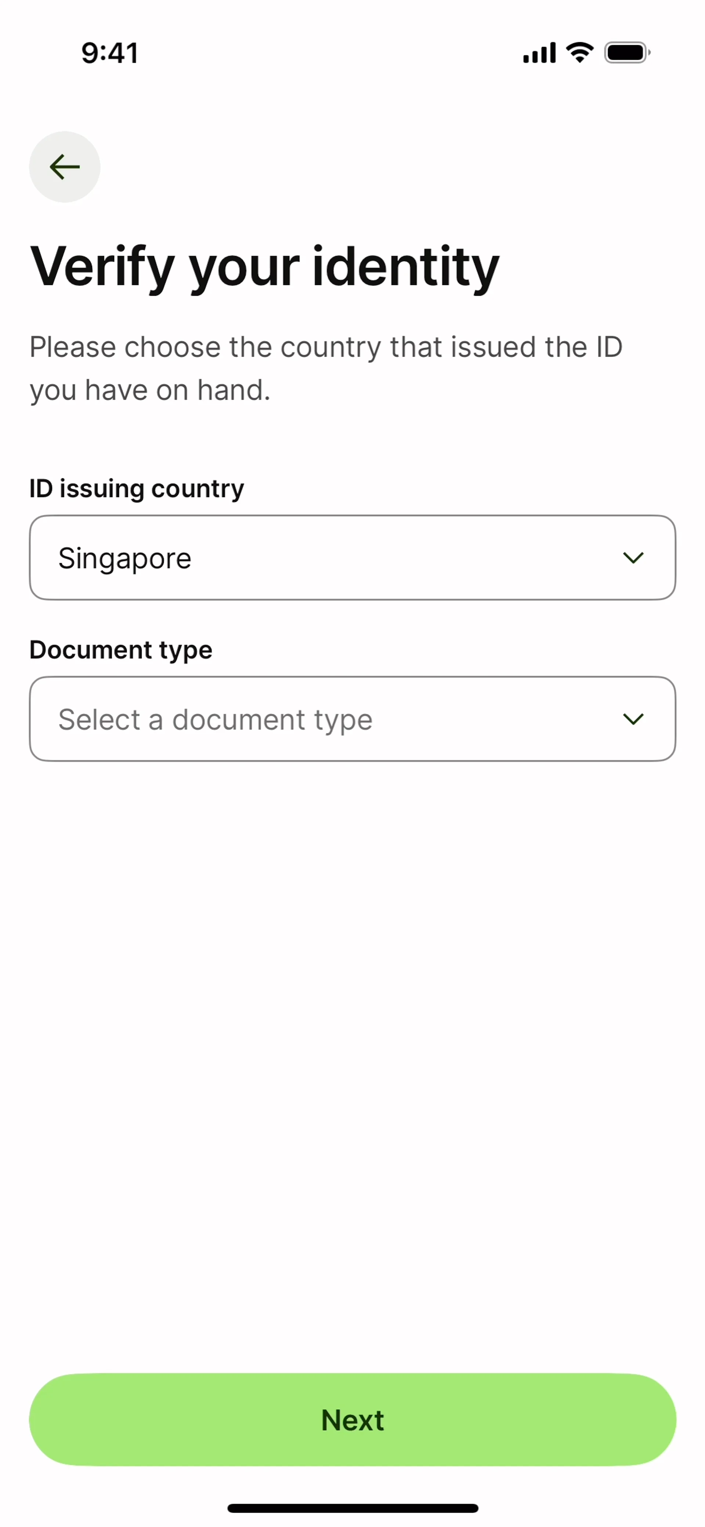Open the Singapore country dropdown
This screenshot has height=1527, width=705.
[x=352, y=558]
